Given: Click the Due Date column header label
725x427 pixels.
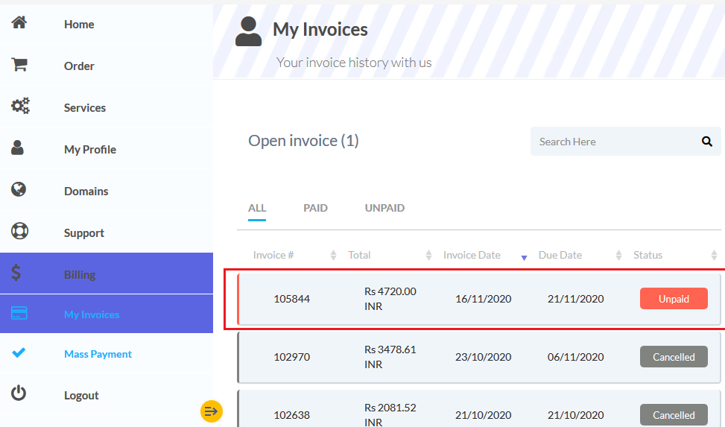Looking at the screenshot, I should pos(560,255).
